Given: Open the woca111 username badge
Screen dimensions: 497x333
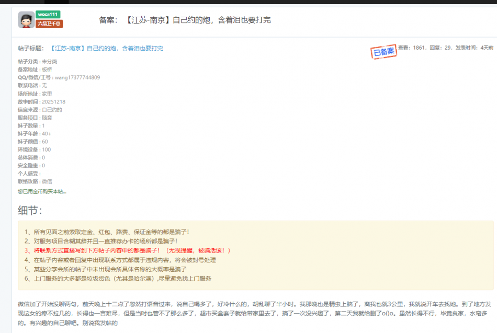Looking at the screenshot, I should point(48,14).
